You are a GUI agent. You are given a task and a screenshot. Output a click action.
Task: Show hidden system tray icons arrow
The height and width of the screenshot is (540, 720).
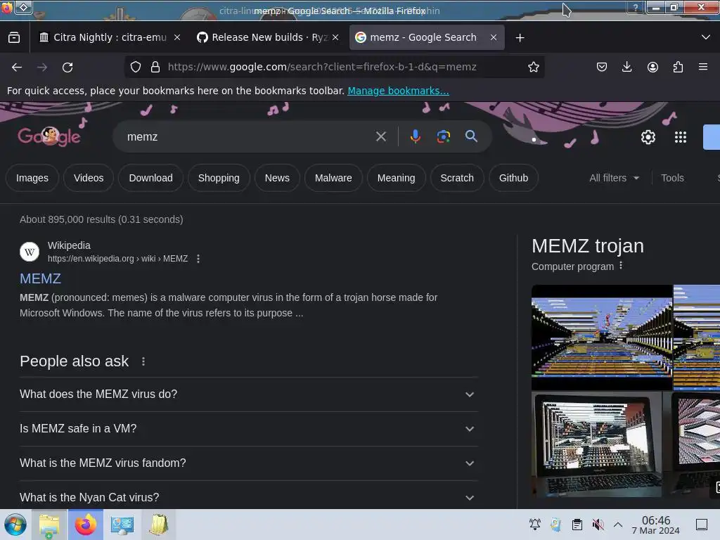618,525
